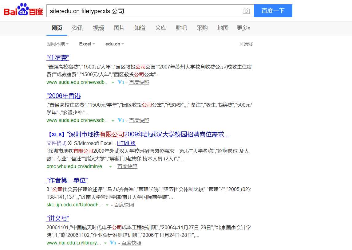The width and height of the screenshot is (352, 250).
Task: Switch to the 图片 tab
Action: (119, 28)
